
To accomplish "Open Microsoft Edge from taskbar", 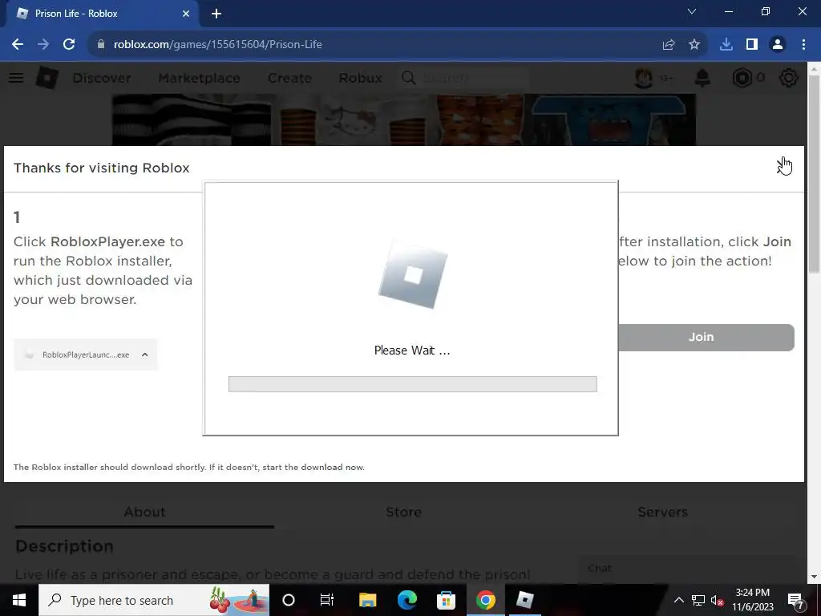I will (406, 600).
